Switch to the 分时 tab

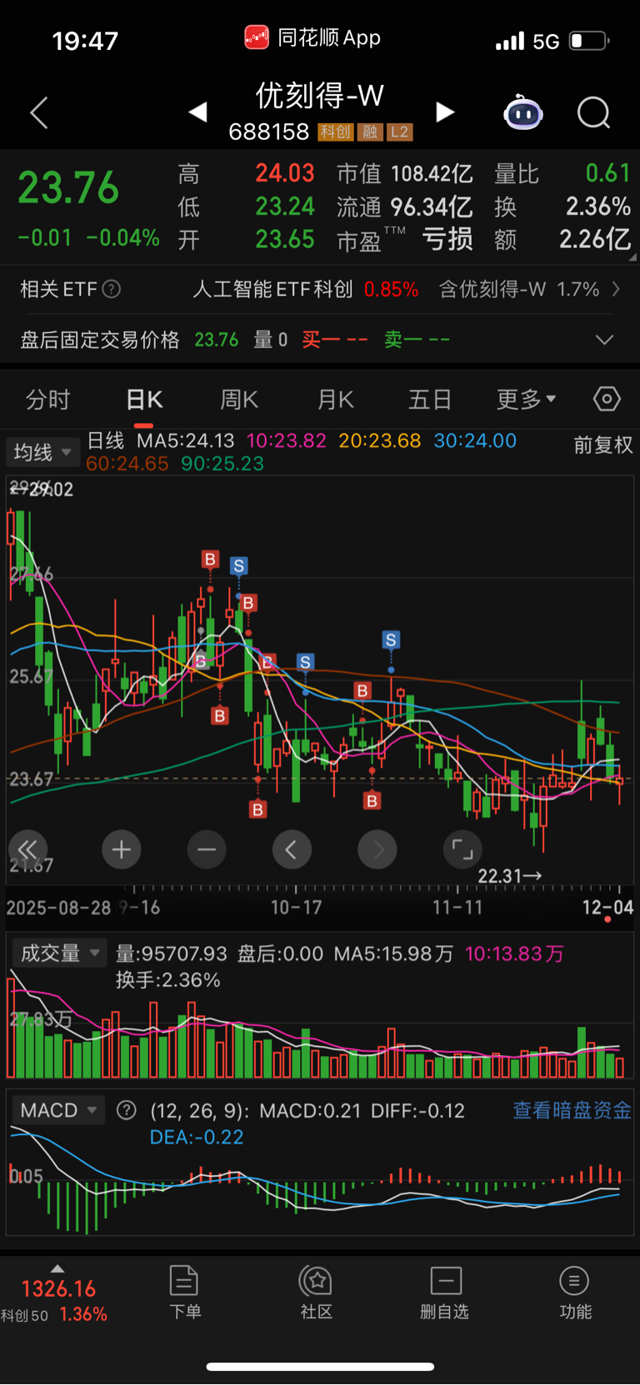point(48,400)
